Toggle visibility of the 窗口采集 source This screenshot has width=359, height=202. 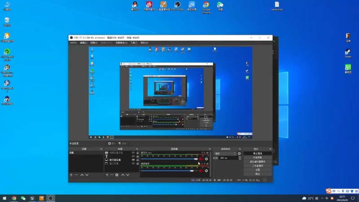(133, 163)
